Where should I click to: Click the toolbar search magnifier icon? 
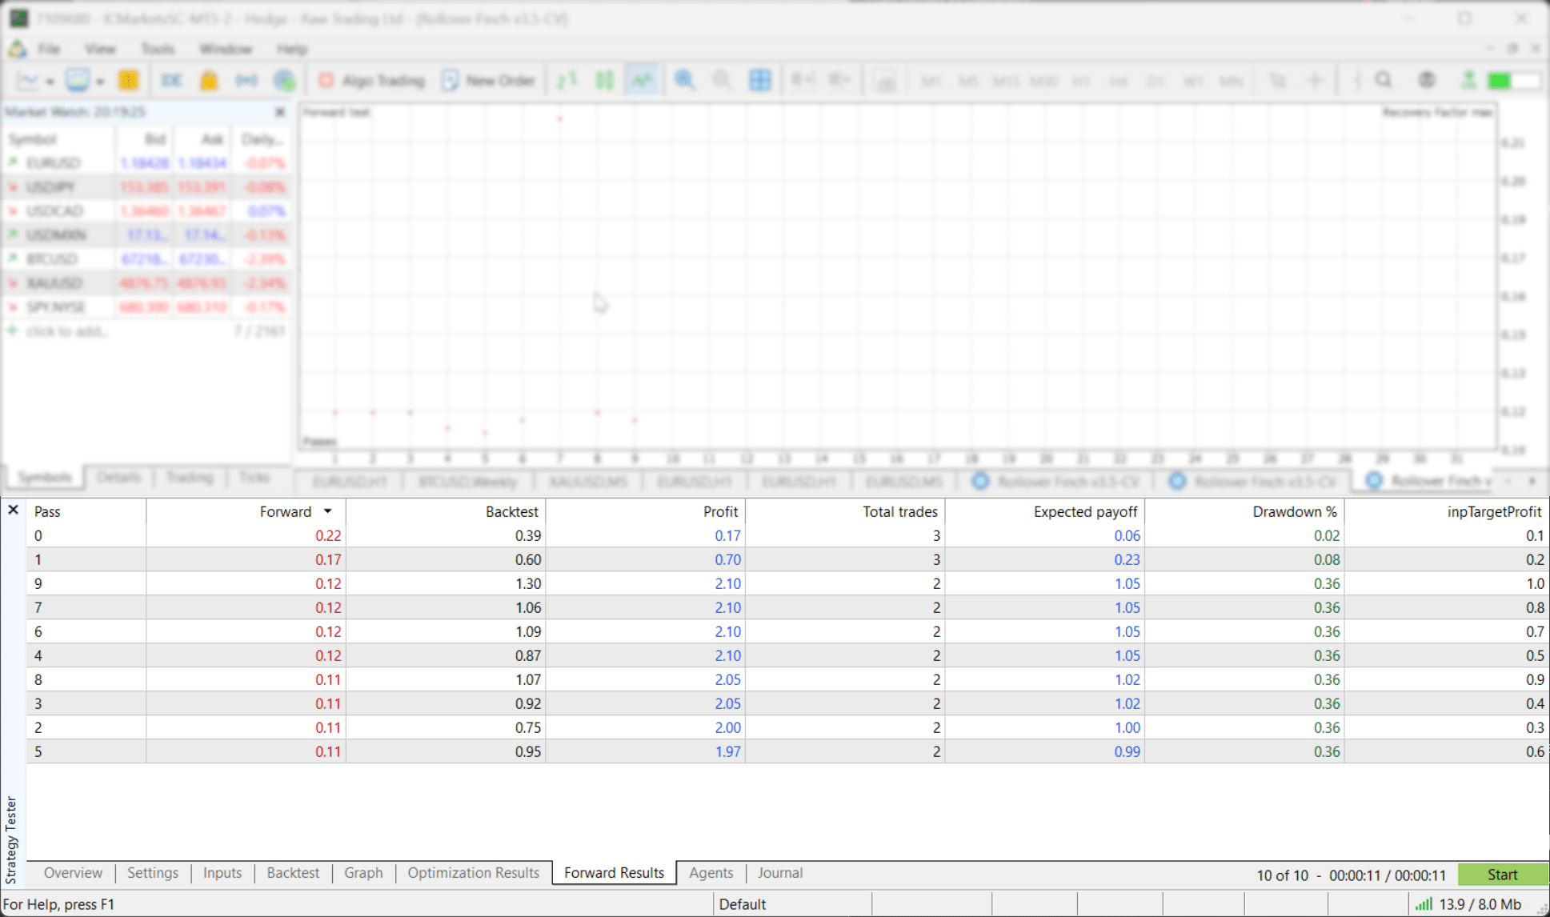(x=1384, y=80)
